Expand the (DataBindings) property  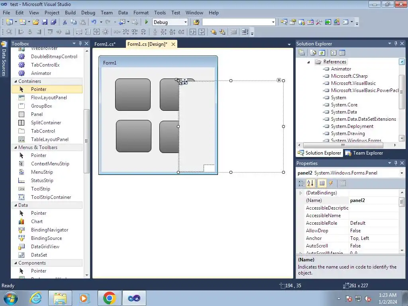tap(301, 193)
